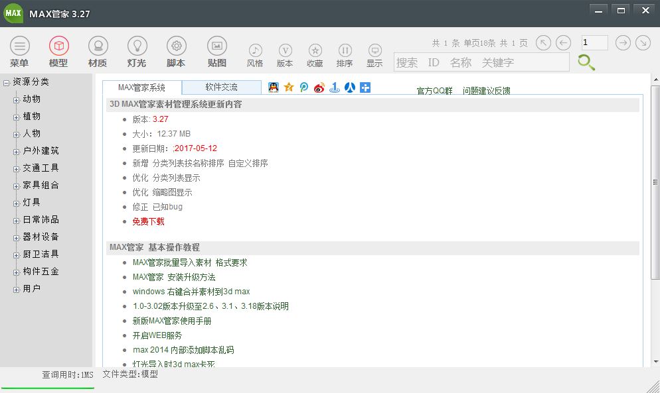Click the search keyword input field
This screenshot has width=660, height=393.
click(x=481, y=62)
